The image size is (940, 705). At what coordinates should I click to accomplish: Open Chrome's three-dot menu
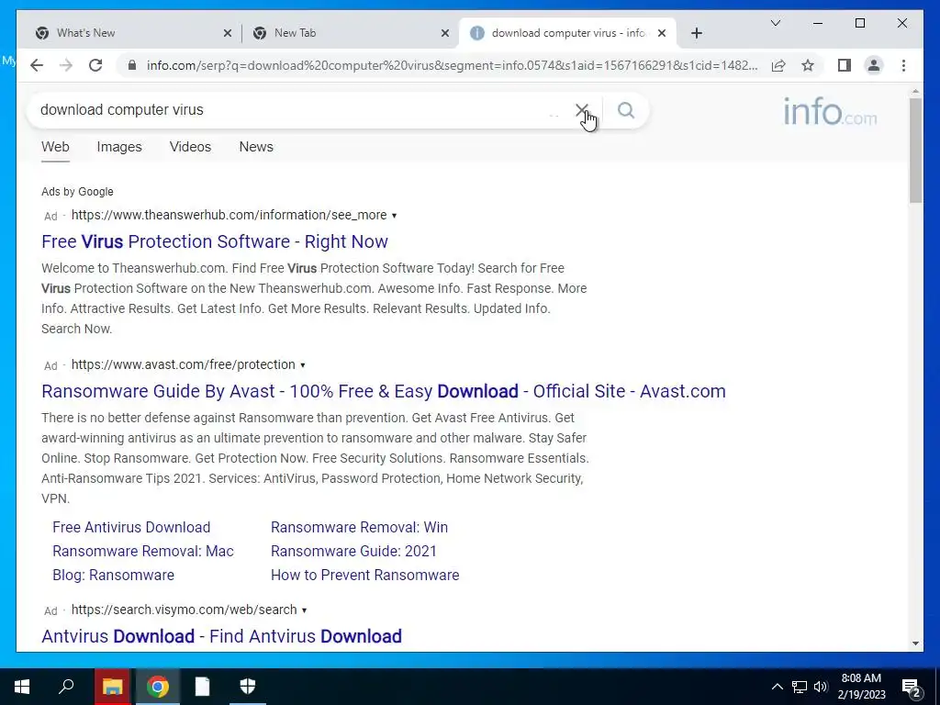pyautogui.click(x=903, y=65)
